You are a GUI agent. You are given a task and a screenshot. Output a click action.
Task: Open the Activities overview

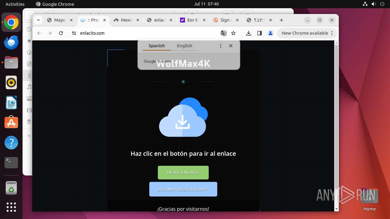[x=15, y=4]
